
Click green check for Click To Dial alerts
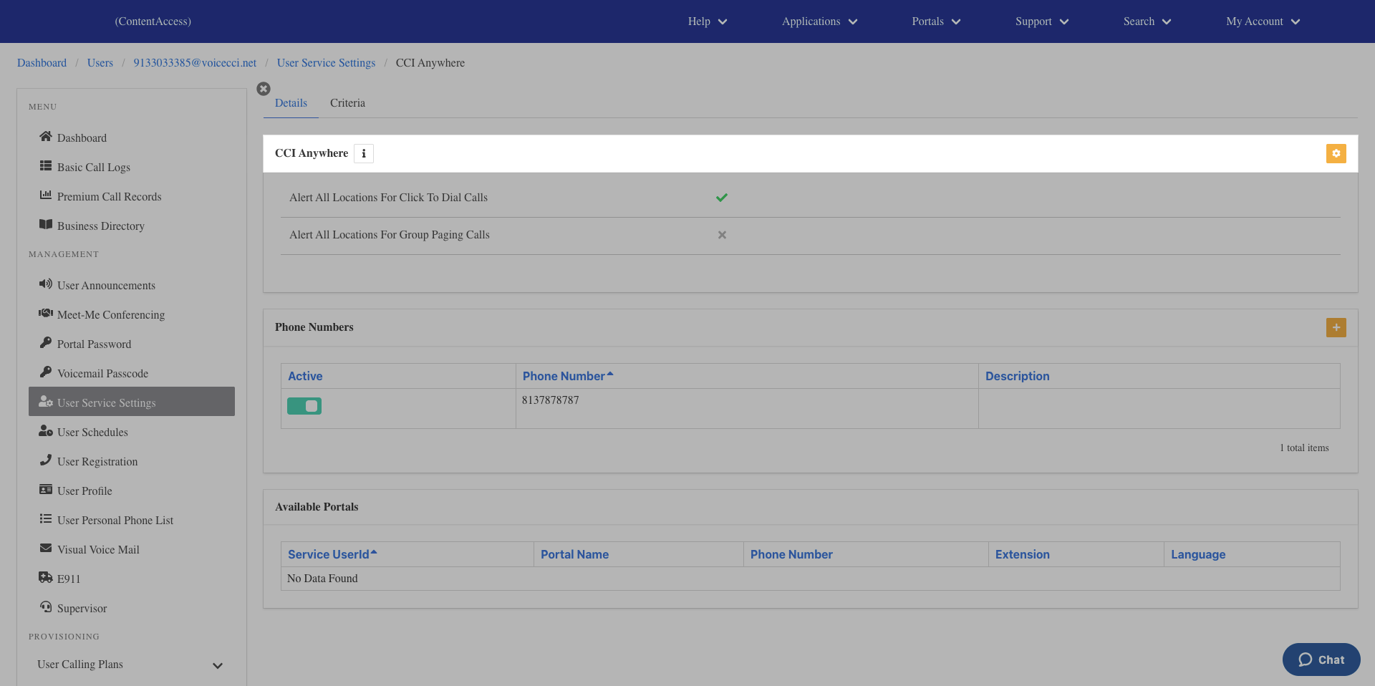coord(722,198)
